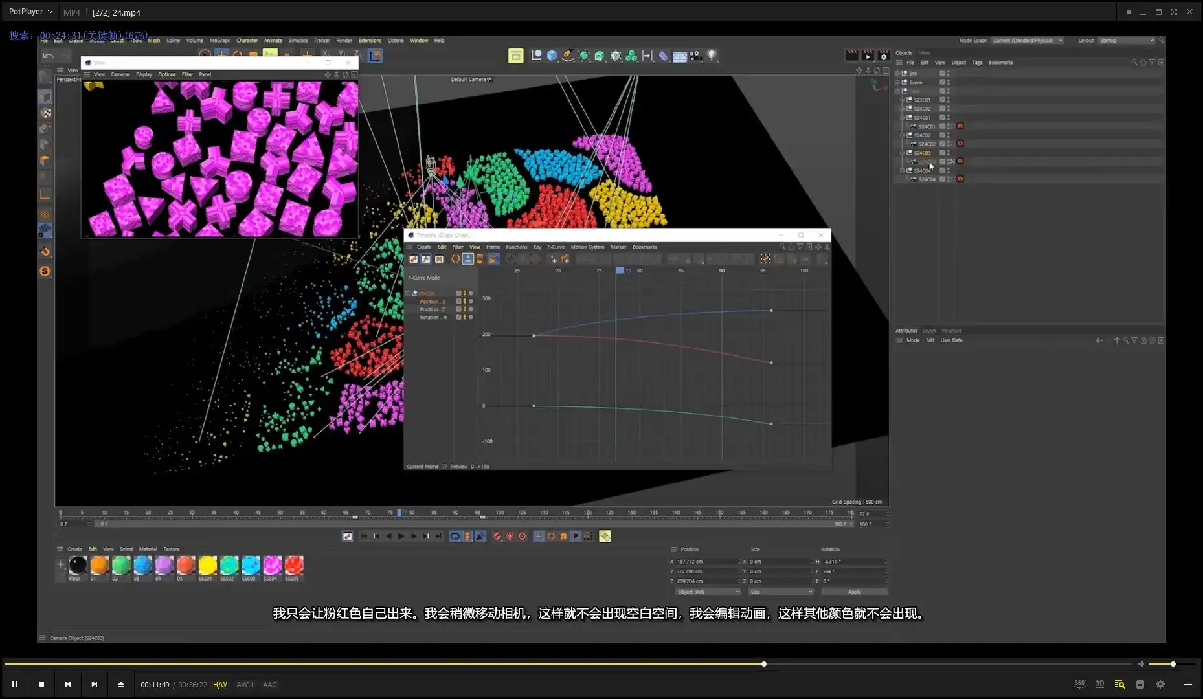Click the green MoGraph Cloner icon
The image size is (1203, 699).
[631, 56]
